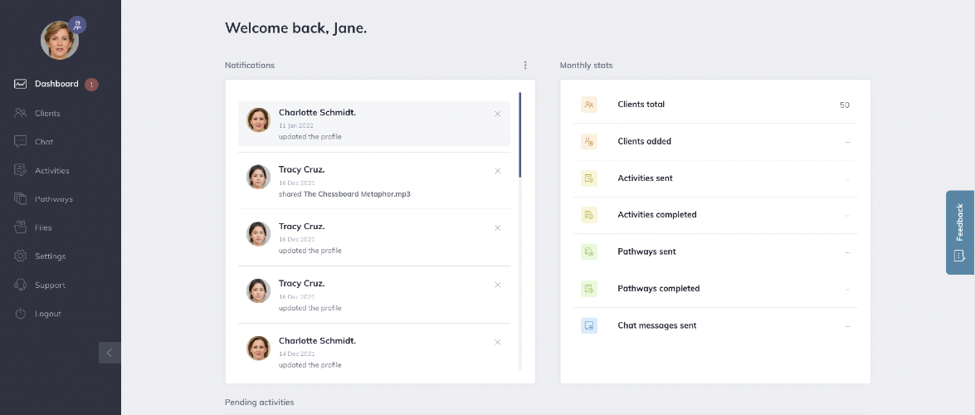
Task: Click the Pathways sidebar icon
Action: coord(21,198)
